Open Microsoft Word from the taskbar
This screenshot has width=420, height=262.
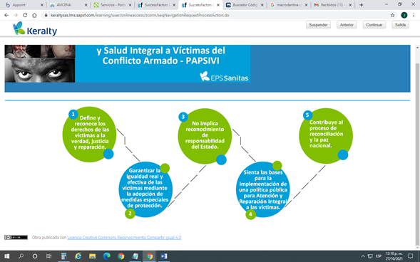[x=164, y=256]
